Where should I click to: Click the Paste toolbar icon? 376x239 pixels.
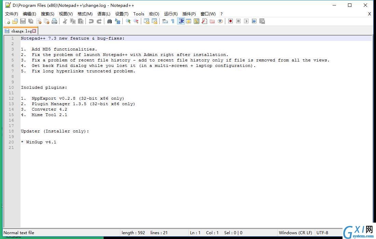click(81, 21)
